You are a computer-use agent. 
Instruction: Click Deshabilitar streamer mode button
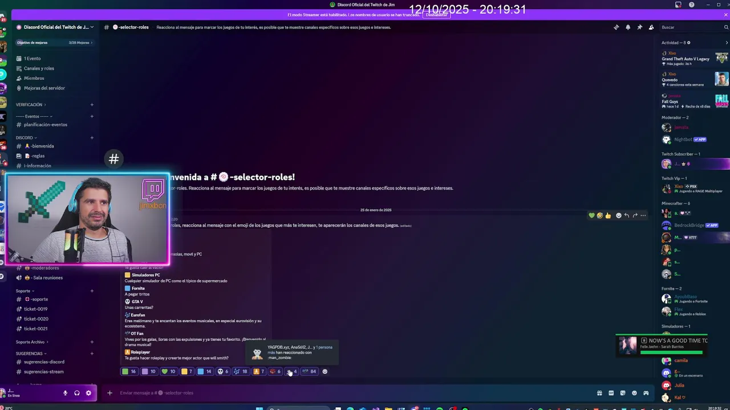[437, 15]
